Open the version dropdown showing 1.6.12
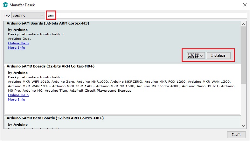 pos(196,55)
